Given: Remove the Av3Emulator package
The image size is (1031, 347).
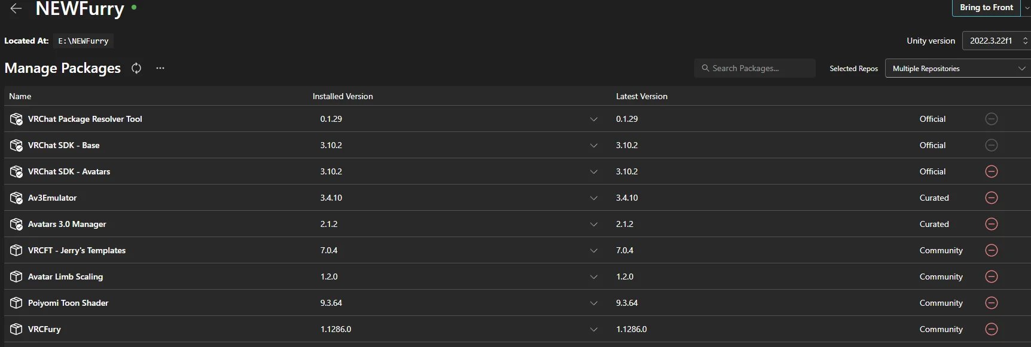Looking at the screenshot, I should (991, 198).
